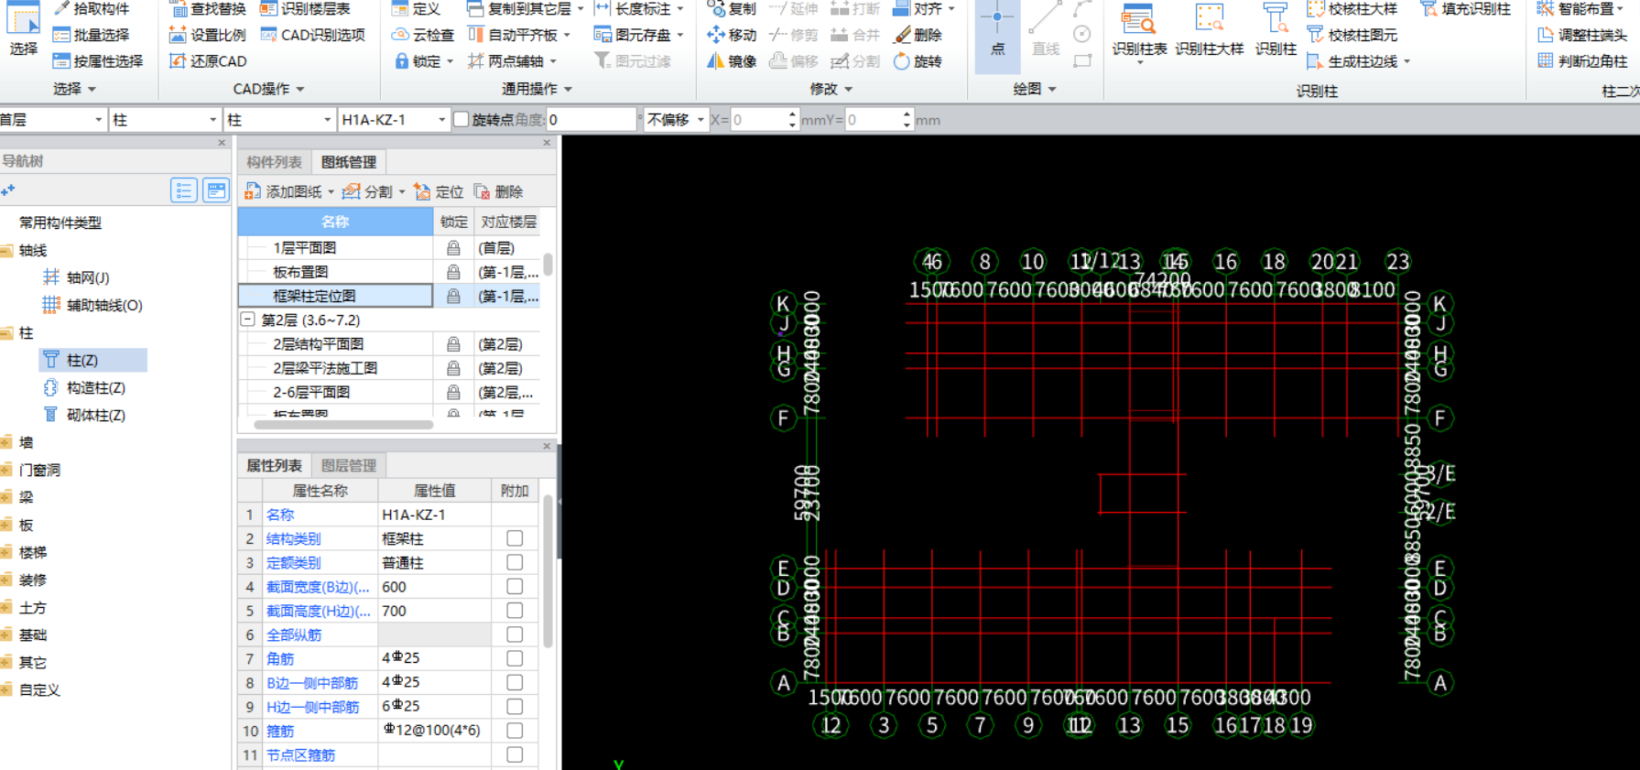Expand the CAD操作 group dropdown
The image size is (1640, 770).
click(x=300, y=89)
